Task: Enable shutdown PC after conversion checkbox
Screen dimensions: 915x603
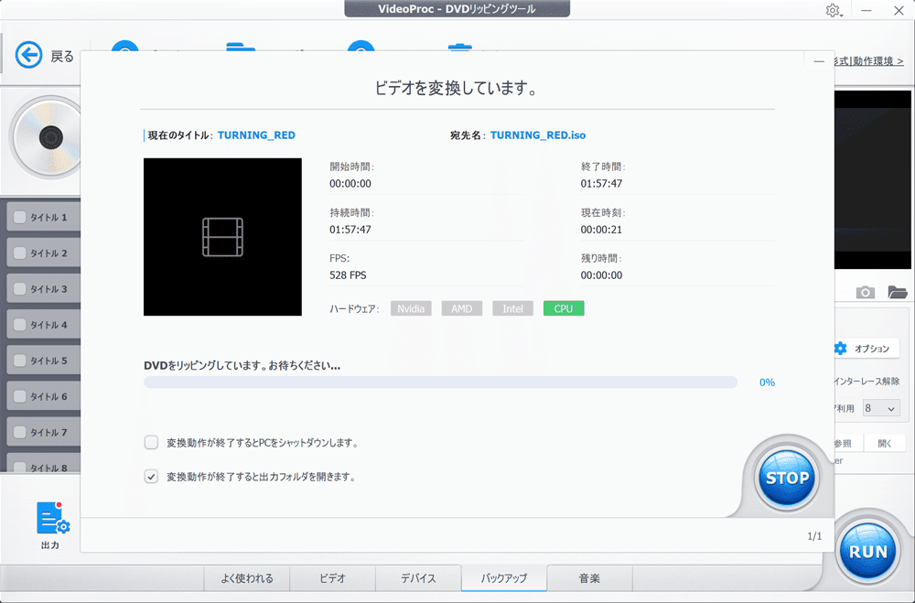Action: click(152, 443)
